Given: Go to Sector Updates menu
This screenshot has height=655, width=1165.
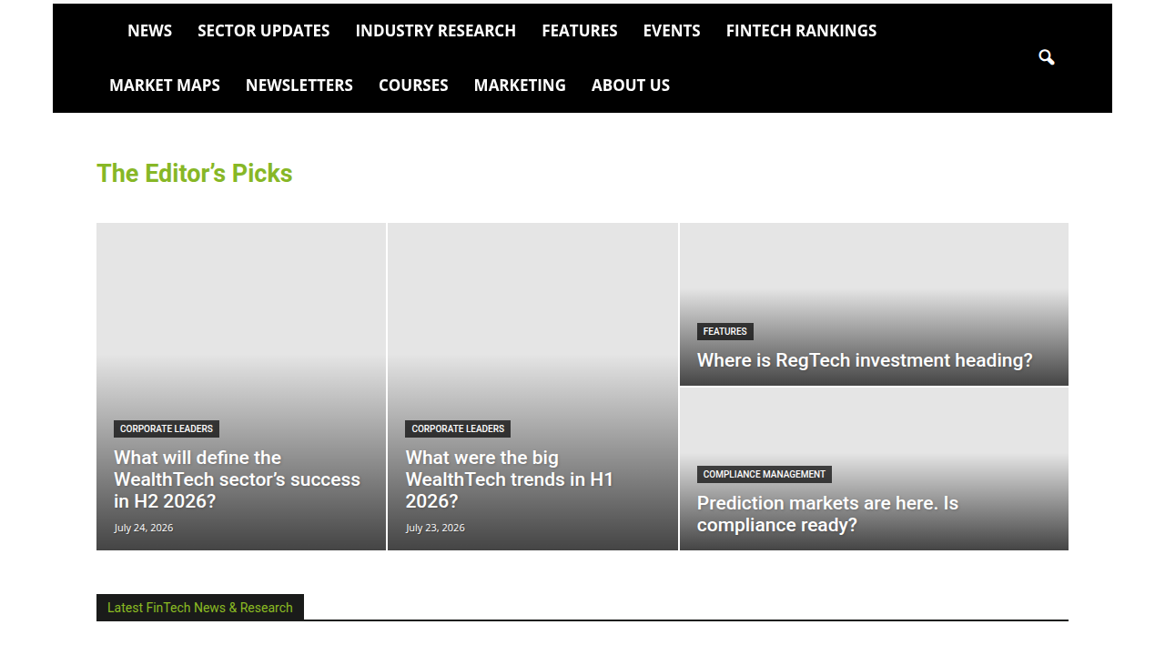Looking at the screenshot, I should (x=264, y=31).
